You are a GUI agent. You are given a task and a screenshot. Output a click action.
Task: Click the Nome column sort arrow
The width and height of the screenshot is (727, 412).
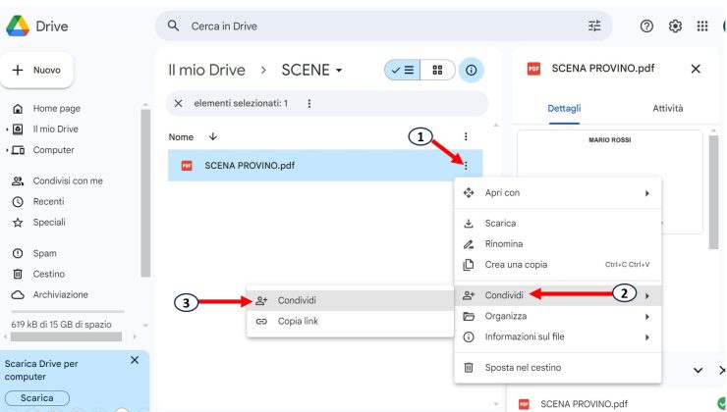coord(213,136)
